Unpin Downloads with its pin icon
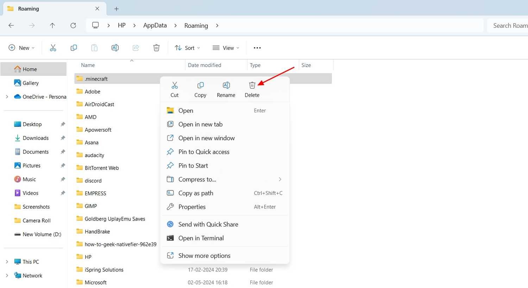The width and height of the screenshot is (528, 288). click(63, 138)
